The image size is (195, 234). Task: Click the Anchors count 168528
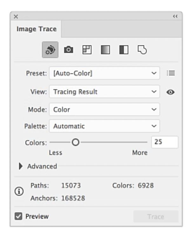tap(73, 198)
